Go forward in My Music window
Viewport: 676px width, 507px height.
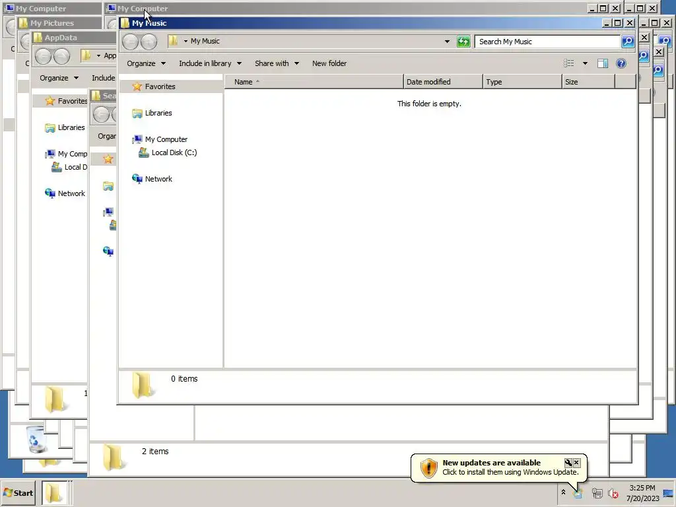click(149, 42)
